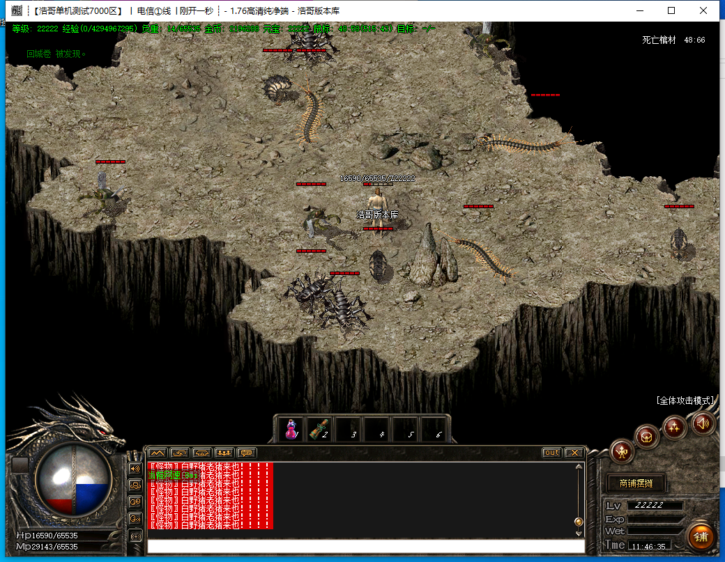Toggle the broadcast signal icon left of chat

tap(135, 536)
